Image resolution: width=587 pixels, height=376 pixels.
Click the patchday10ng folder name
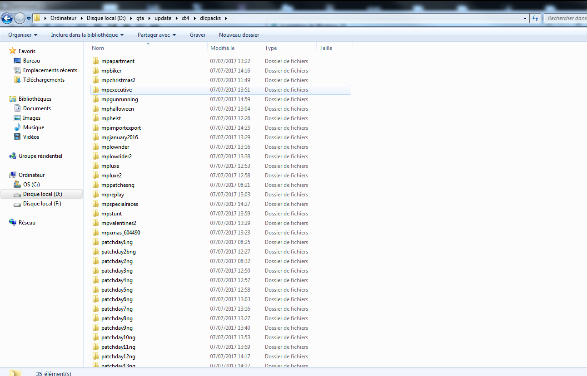click(x=118, y=337)
